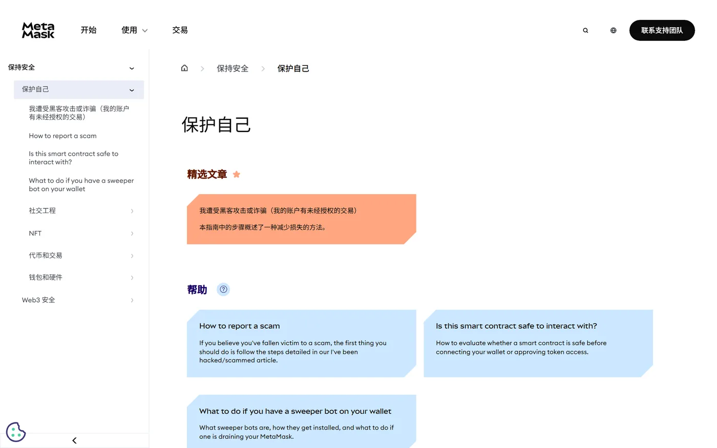Open the search magnifier icon
Screen dimensions: 717x448
[x=585, y=30]
